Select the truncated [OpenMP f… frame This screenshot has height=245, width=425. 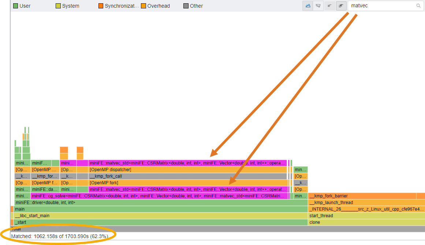coord(45,183)
